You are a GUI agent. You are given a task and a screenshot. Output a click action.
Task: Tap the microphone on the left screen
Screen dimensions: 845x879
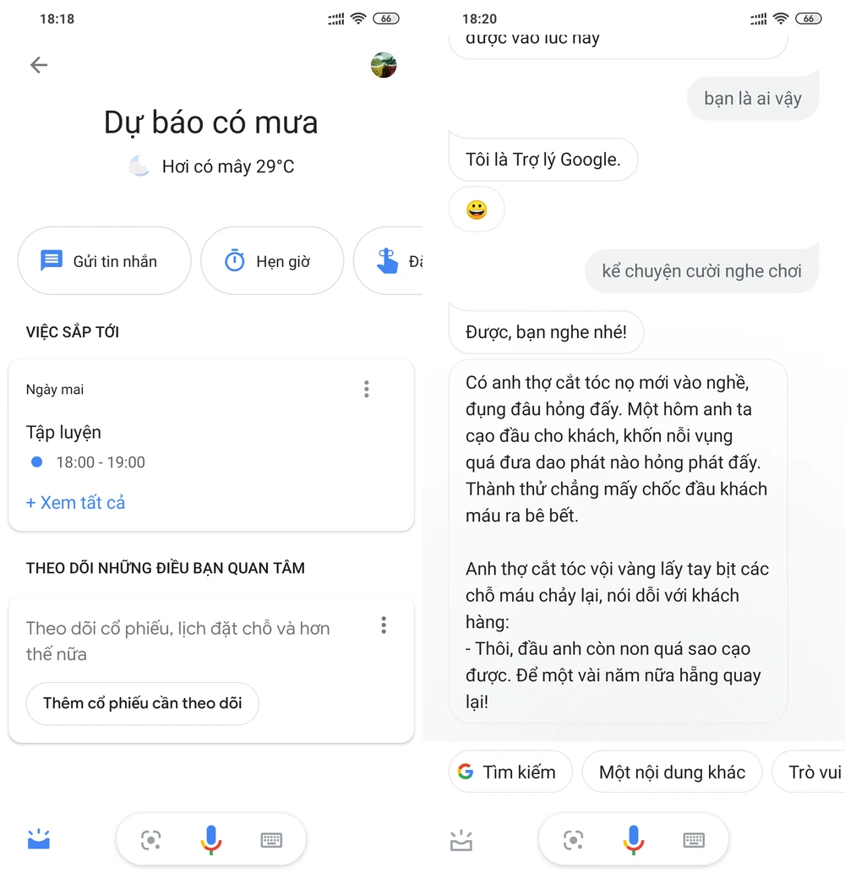(x=211, y=840)
